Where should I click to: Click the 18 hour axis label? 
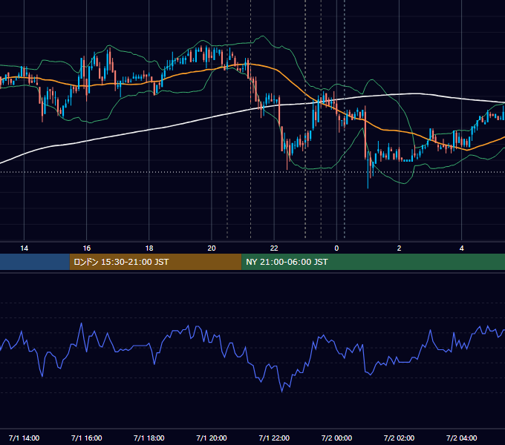149,248
